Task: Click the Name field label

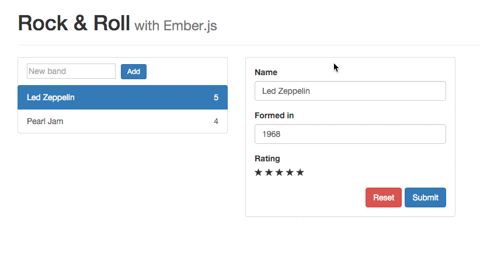Action: pyautogui.click(x=266, y=72)
